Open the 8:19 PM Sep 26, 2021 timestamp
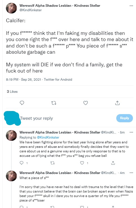The height and width of the screenshot is (208, 136). [24, 80]
